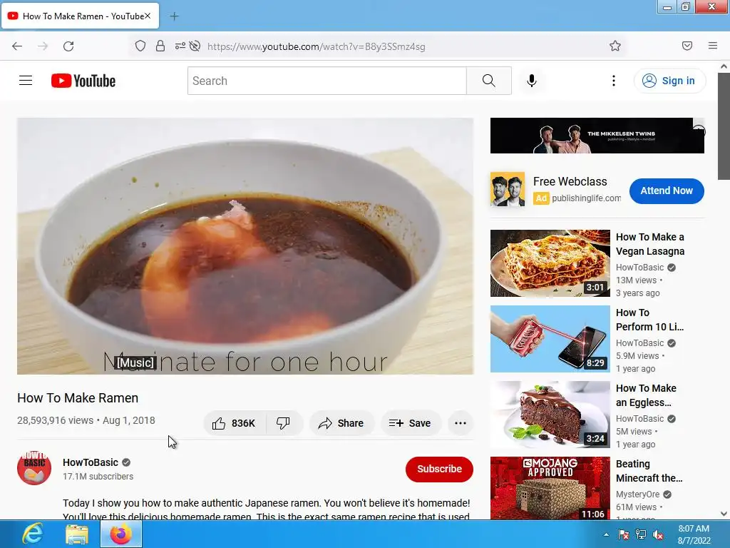
Task: Open the tracking protection shield icon
Action: click(x=140, y=46)
